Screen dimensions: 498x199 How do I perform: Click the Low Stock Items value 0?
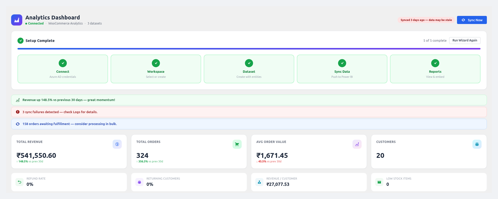point(388,184)
